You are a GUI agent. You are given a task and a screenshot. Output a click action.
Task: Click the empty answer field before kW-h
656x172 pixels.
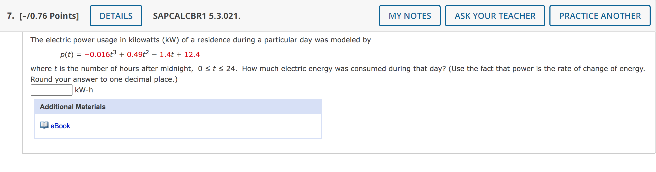[51, 90]
